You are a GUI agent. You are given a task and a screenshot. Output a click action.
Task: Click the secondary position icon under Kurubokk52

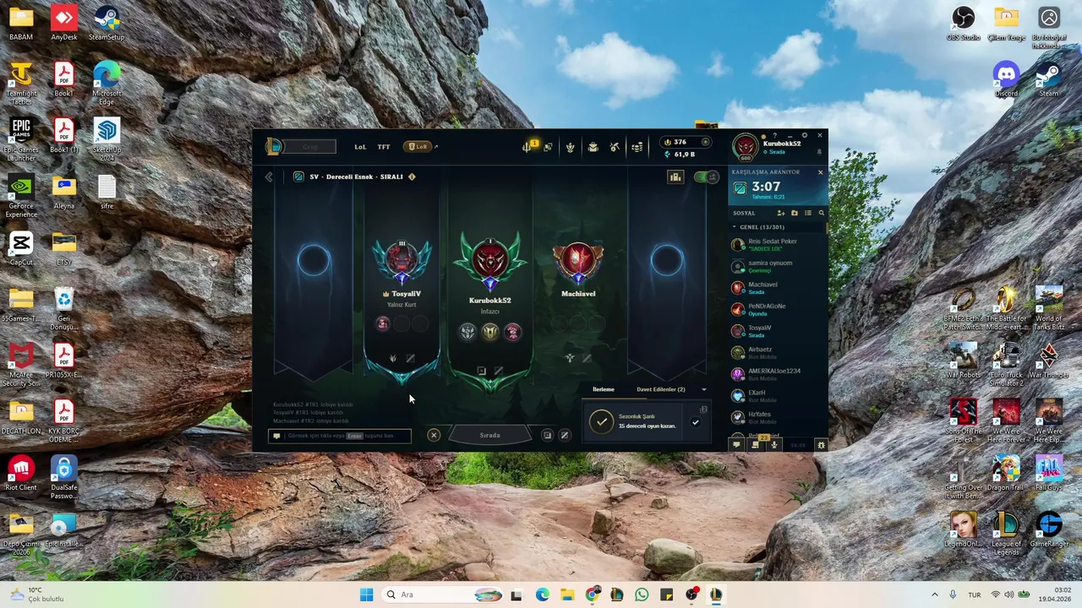(x=499, y=371)
